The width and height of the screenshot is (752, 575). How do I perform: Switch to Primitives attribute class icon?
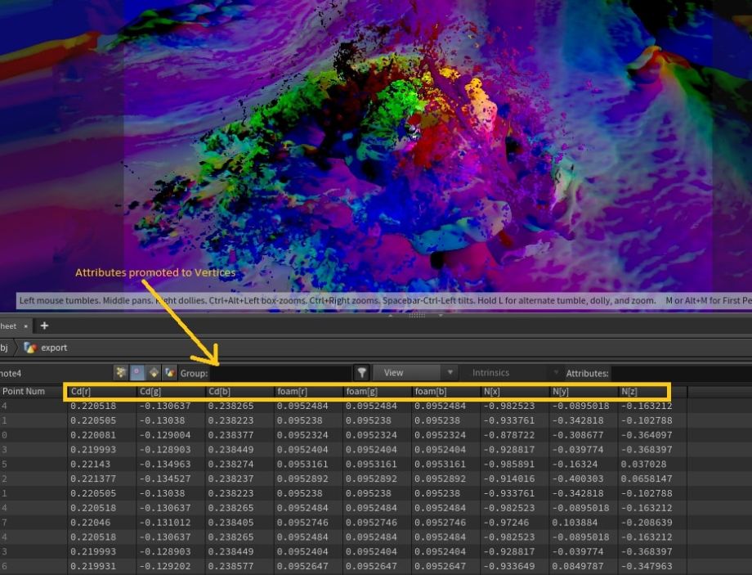click(x=154, y=372)
